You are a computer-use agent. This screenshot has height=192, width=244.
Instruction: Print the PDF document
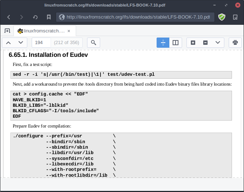tap(235, 43)
